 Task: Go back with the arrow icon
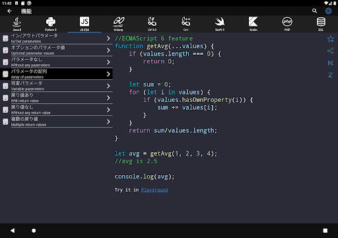tap(9, 11)
